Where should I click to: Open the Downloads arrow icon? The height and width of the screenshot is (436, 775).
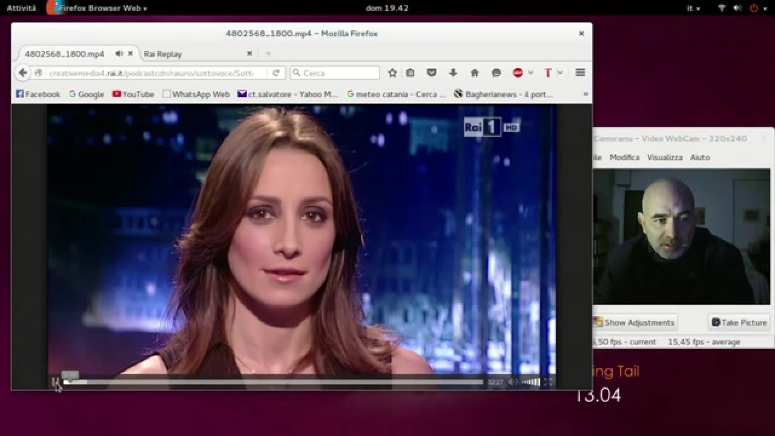[453, 73]
